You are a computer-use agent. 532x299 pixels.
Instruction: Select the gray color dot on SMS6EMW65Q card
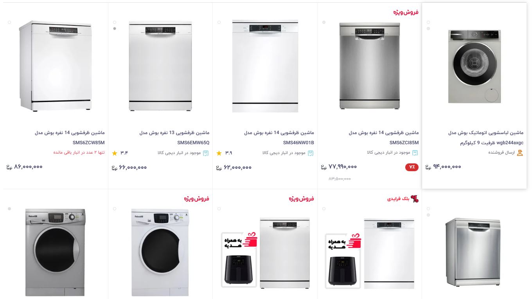pyautogui.click(x=115, y=29)
